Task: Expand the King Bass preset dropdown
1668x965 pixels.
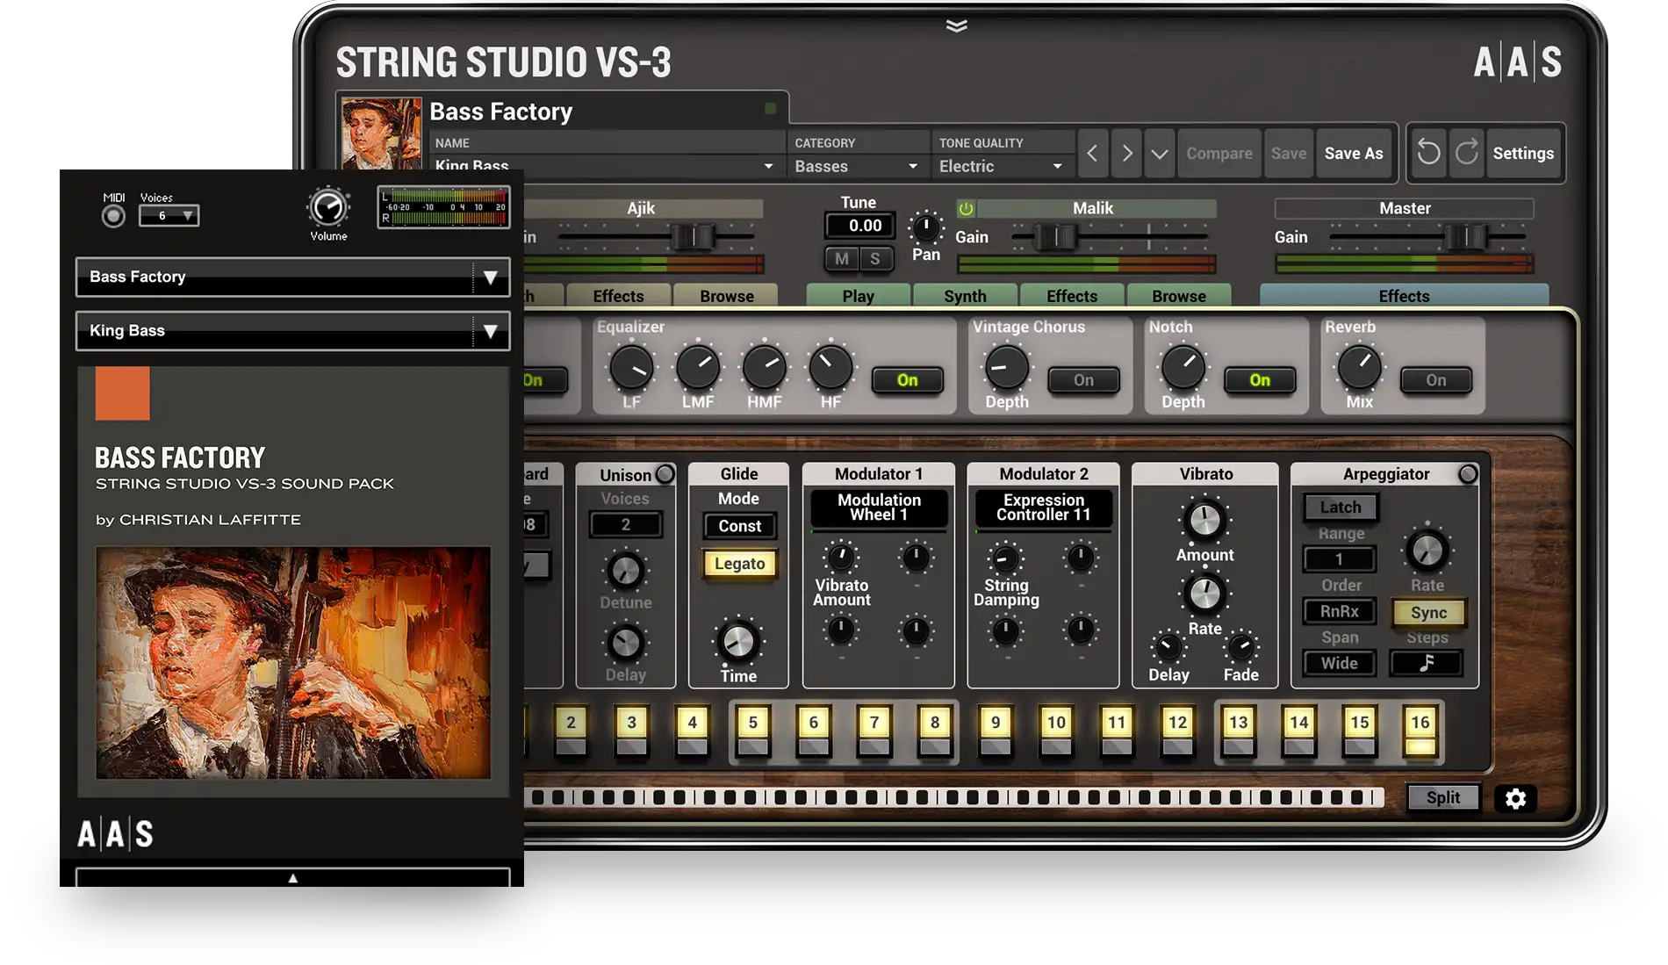Action: pyautogui.click(x=490, y=331)
